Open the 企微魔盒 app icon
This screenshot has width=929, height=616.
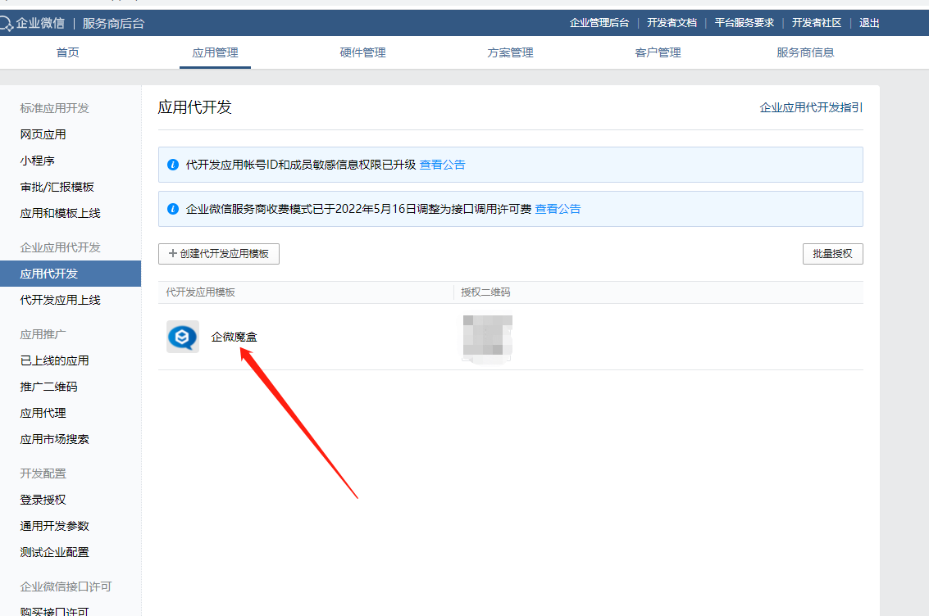point(183,337)
